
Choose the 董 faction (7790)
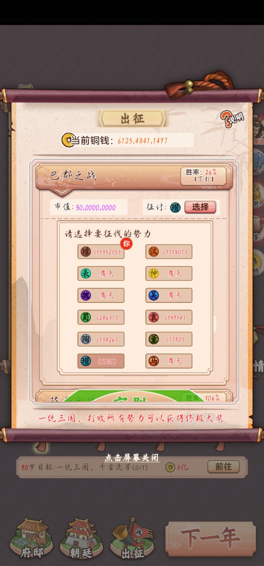tap(169, 339)
